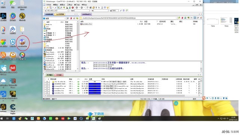Open 4.jpg thumbnail in background window

[x=226, y=22]
